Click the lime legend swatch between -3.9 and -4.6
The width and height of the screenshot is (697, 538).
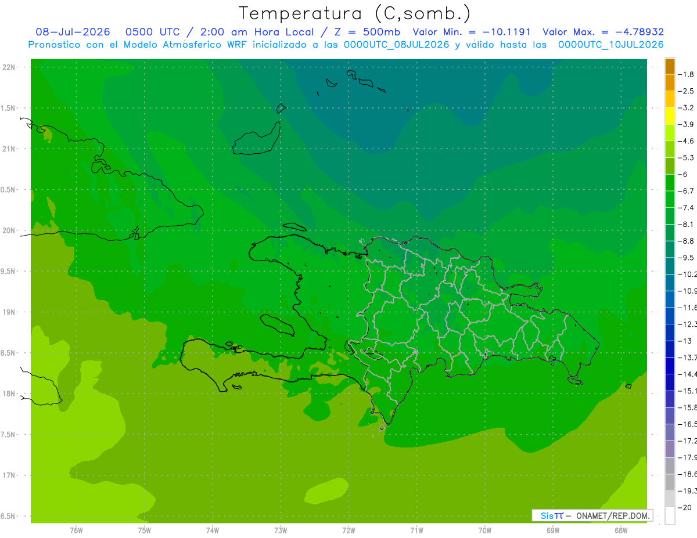pyautogui.click(x=670, y=132)
